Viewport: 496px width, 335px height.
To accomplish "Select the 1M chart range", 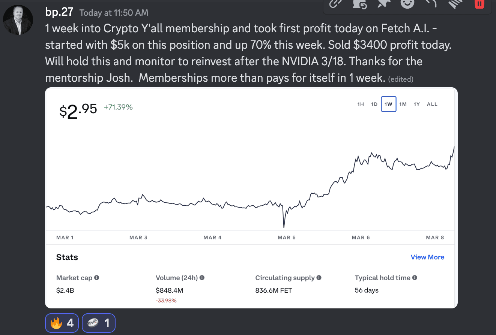I will 403,104.
